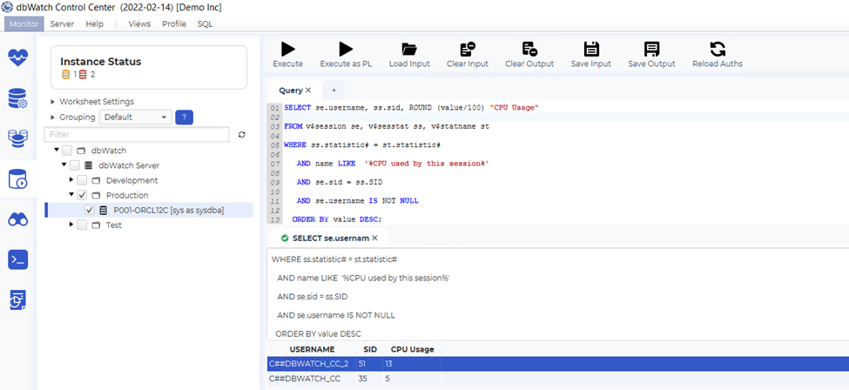
Task: Click the SID value 35 cell
Action: (370, 379)
